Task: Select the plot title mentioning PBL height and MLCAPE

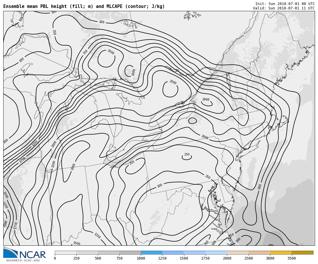Action: [84, 6]
